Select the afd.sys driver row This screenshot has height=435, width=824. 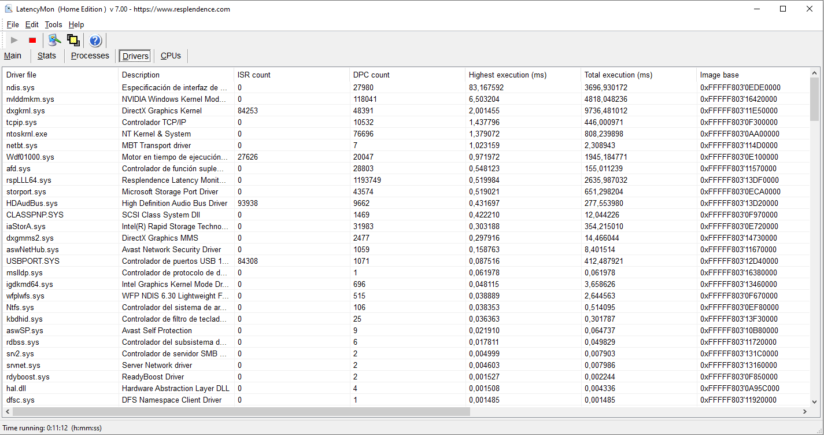coord(406,168)
